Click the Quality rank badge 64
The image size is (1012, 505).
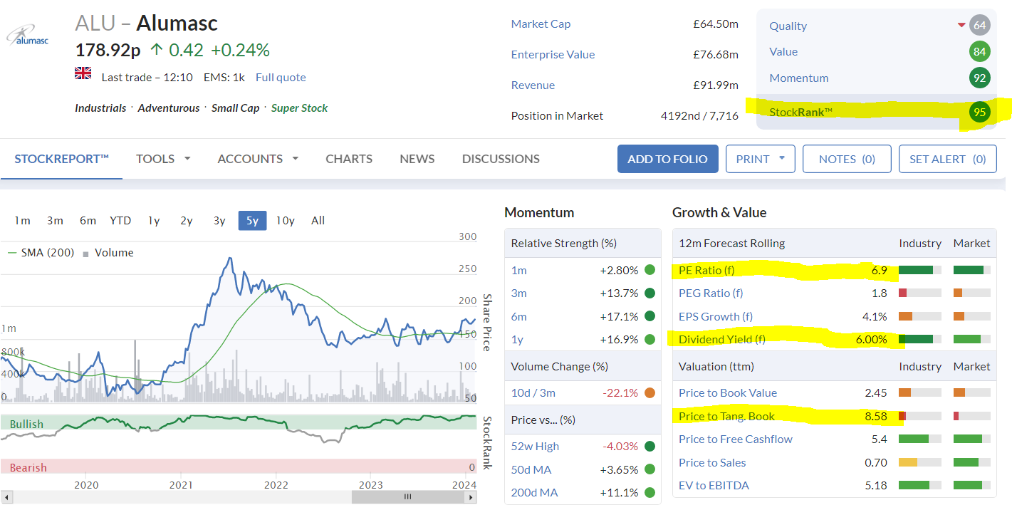pyautogui.click(x=980, y=26)
